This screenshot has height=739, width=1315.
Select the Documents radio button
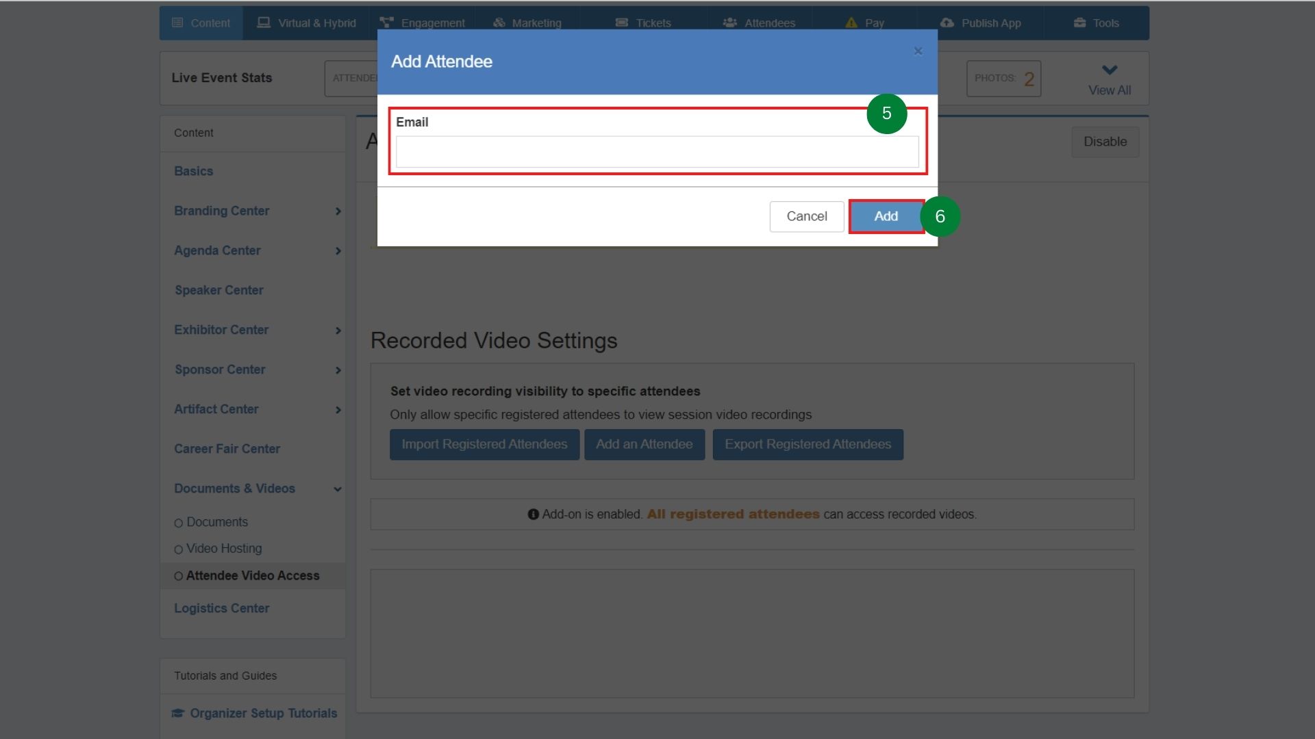[178, 522]
